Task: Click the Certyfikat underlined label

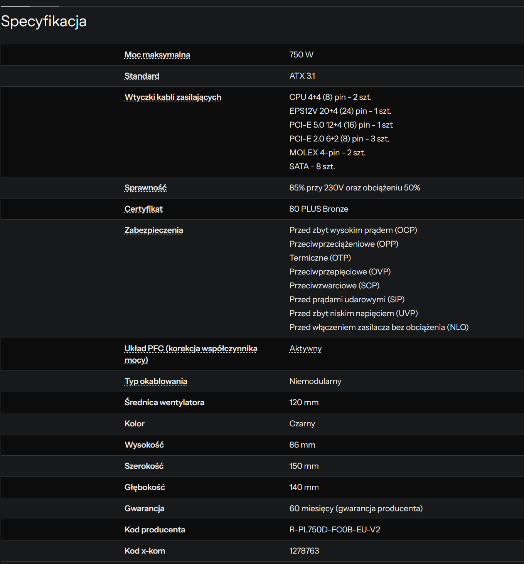Action: click(x=143, y=209)
